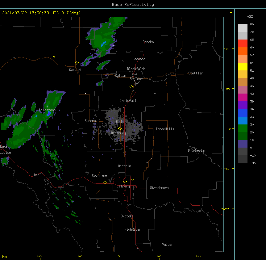Click the blue storm core near Limestone
The width and height of the screenshot is (266, 260).
(x=49, y=114)
